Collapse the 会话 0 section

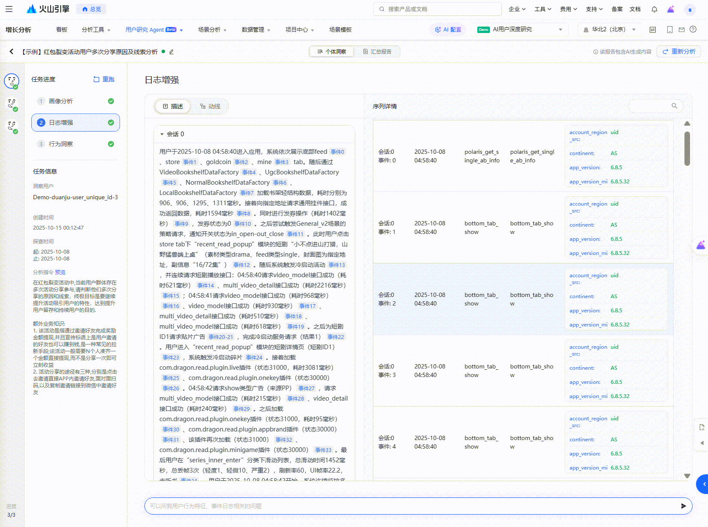tap(162, 134)
